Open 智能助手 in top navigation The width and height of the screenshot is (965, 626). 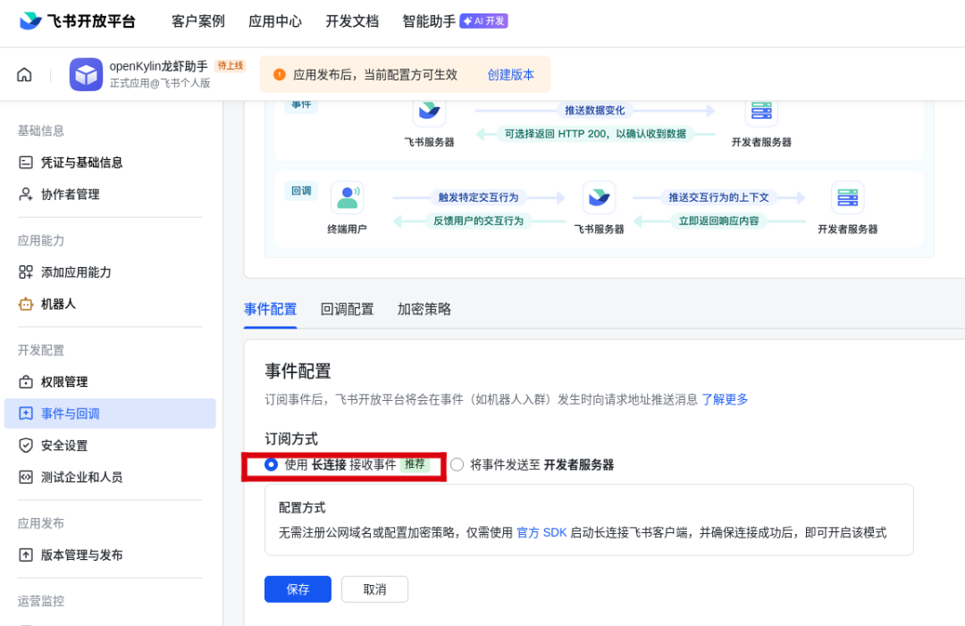429,21
